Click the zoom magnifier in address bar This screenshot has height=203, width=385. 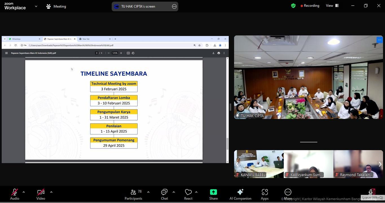(x=195, y=45)
